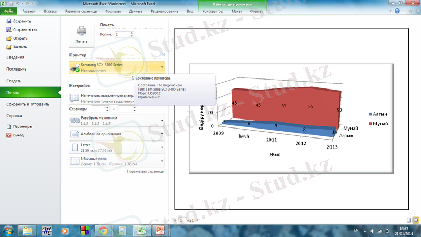Click the Открыть folder icon

(x=9, y=38)
